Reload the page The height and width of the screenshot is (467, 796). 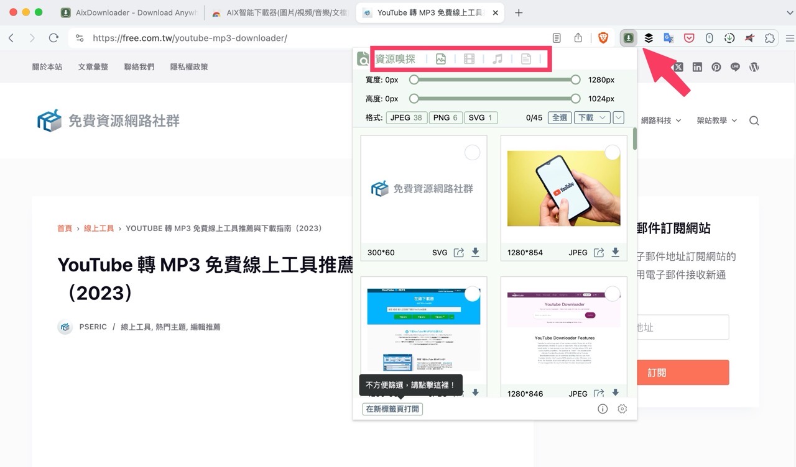pyautogui.click(x=53, y=38)
